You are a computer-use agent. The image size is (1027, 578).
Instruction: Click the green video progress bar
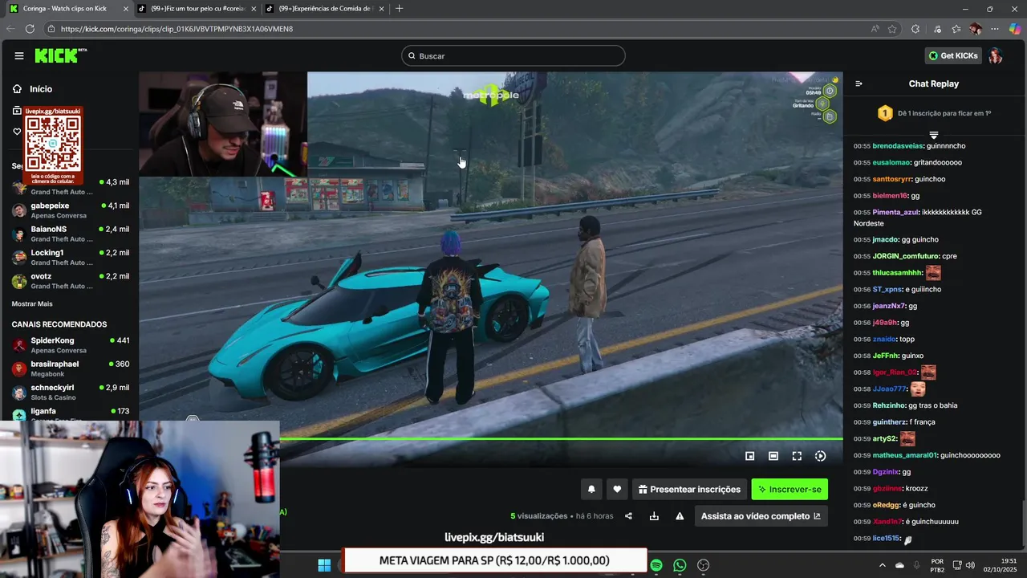pos(562,438)
